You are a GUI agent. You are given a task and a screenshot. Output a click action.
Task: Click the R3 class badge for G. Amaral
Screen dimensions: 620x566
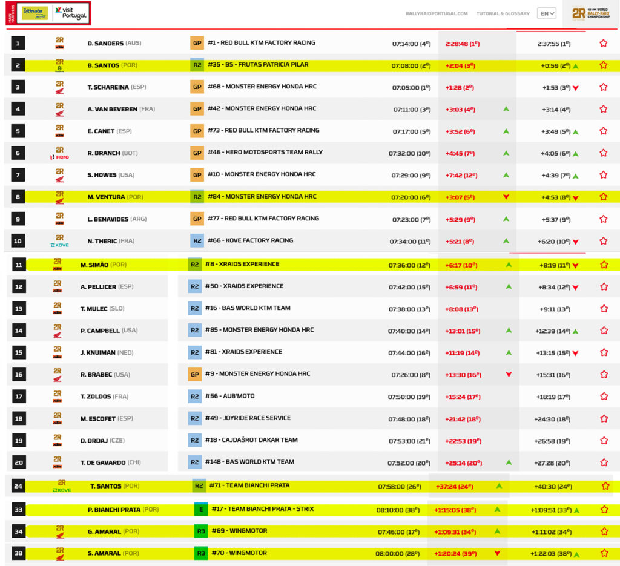click(201, 531)
